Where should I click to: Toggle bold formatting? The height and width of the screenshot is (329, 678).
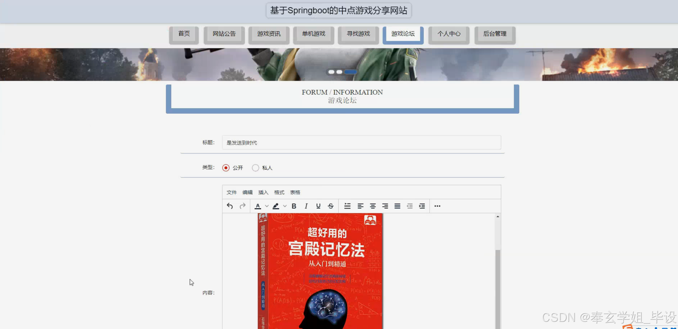(294, 206)
